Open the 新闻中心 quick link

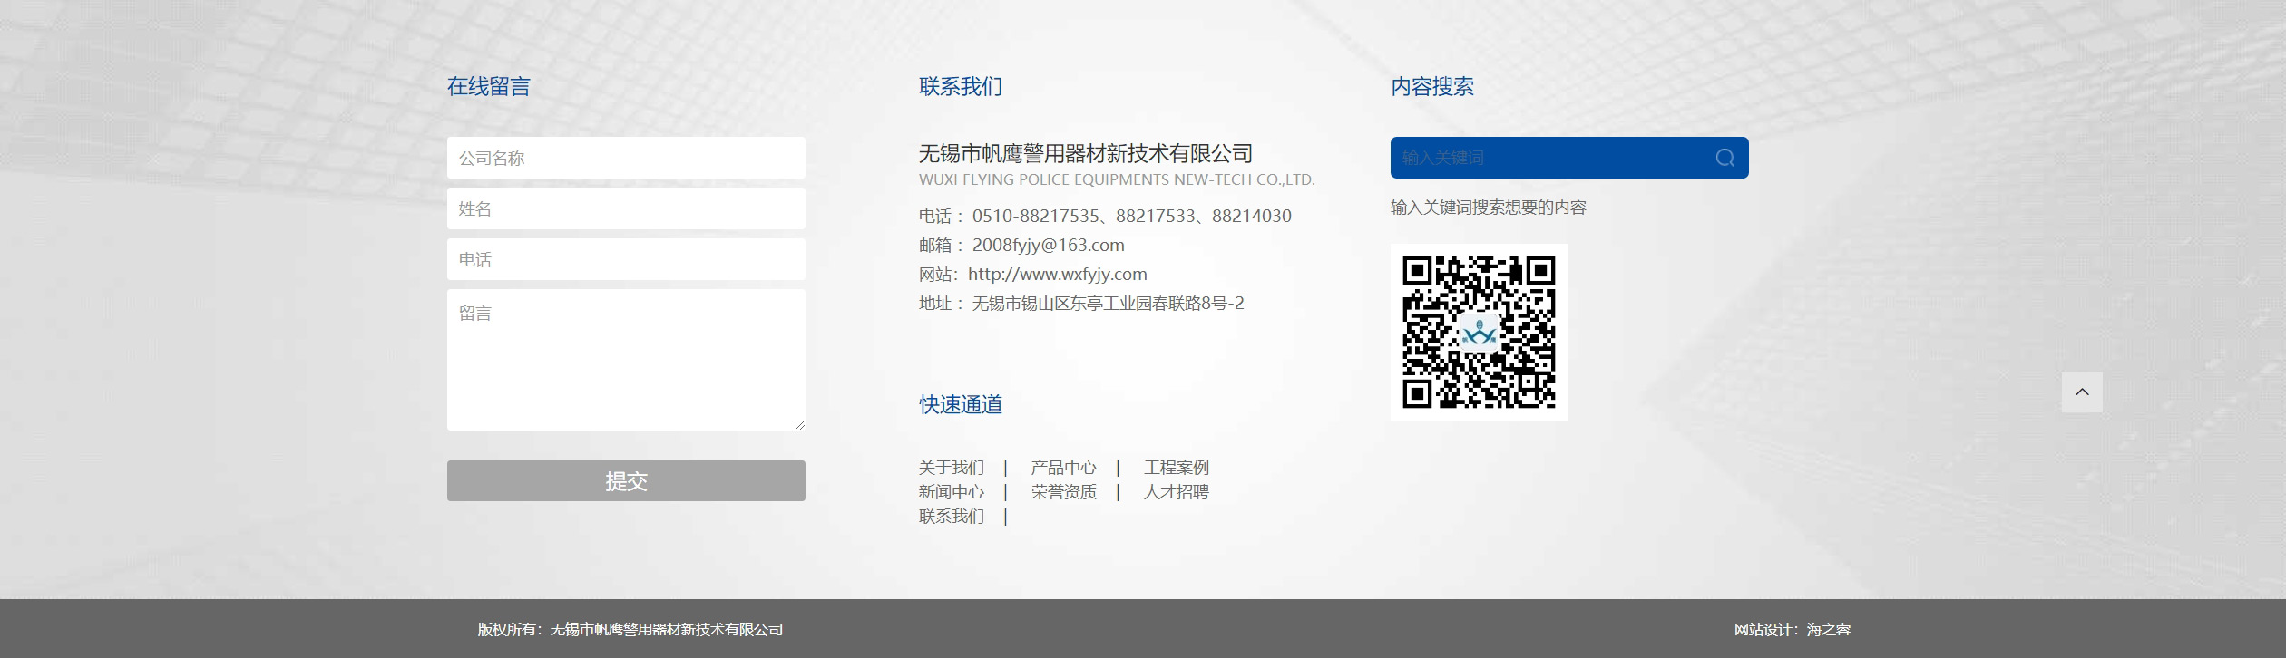pyautogui.click(x=952, y=492)
